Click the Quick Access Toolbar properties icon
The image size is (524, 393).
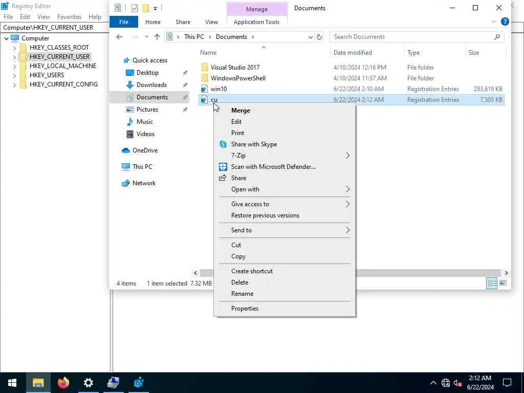pos(135,8)
